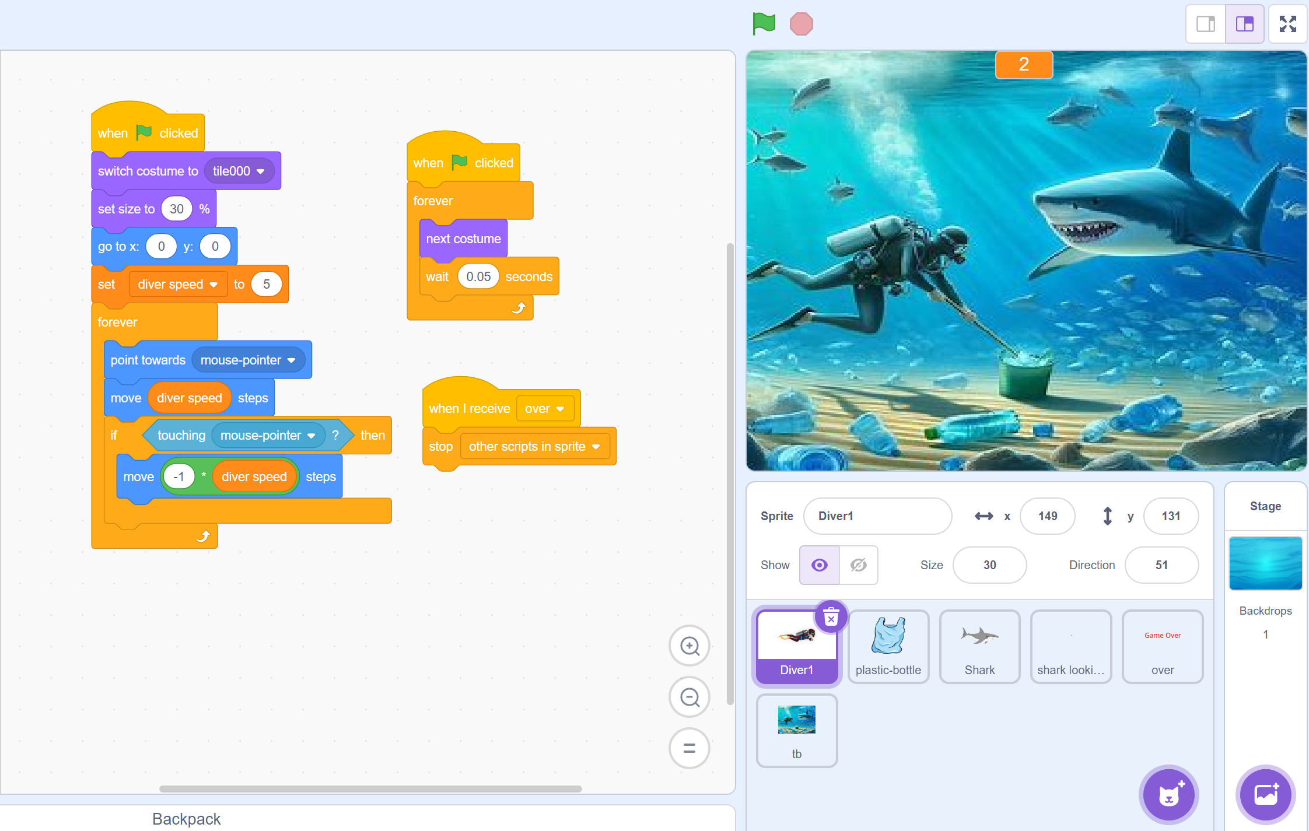Reset workspace zoom to default
The height and width of the screenshot is (831, 1309).
[x=689, y=748]
